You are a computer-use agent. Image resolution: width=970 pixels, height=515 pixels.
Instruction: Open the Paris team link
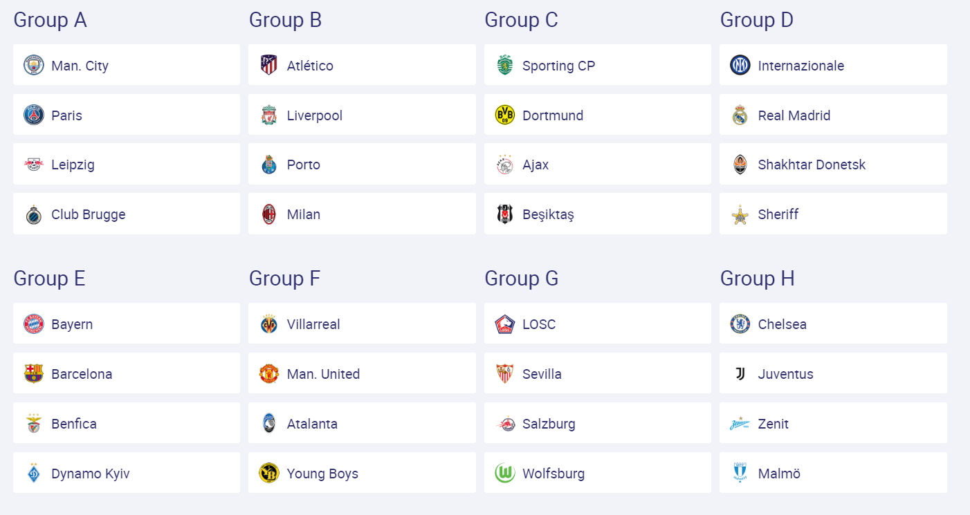[x=66, y=115]
